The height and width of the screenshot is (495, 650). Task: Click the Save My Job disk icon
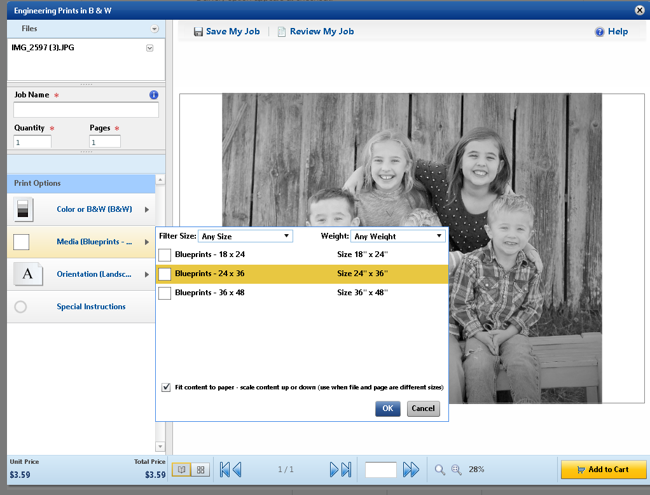(198, 32)
